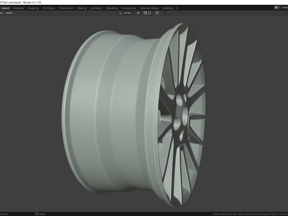The width and height of the screenshot is (288, 216).
Task: Switch to the Rendering workspace tab
Action: point(112,8)
